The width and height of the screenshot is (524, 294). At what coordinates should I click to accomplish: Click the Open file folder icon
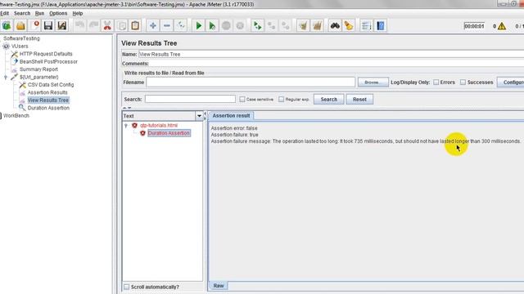tap(20, 25)
